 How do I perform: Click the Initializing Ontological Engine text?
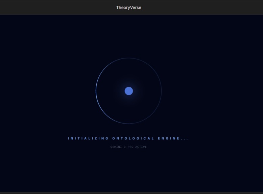128,138
